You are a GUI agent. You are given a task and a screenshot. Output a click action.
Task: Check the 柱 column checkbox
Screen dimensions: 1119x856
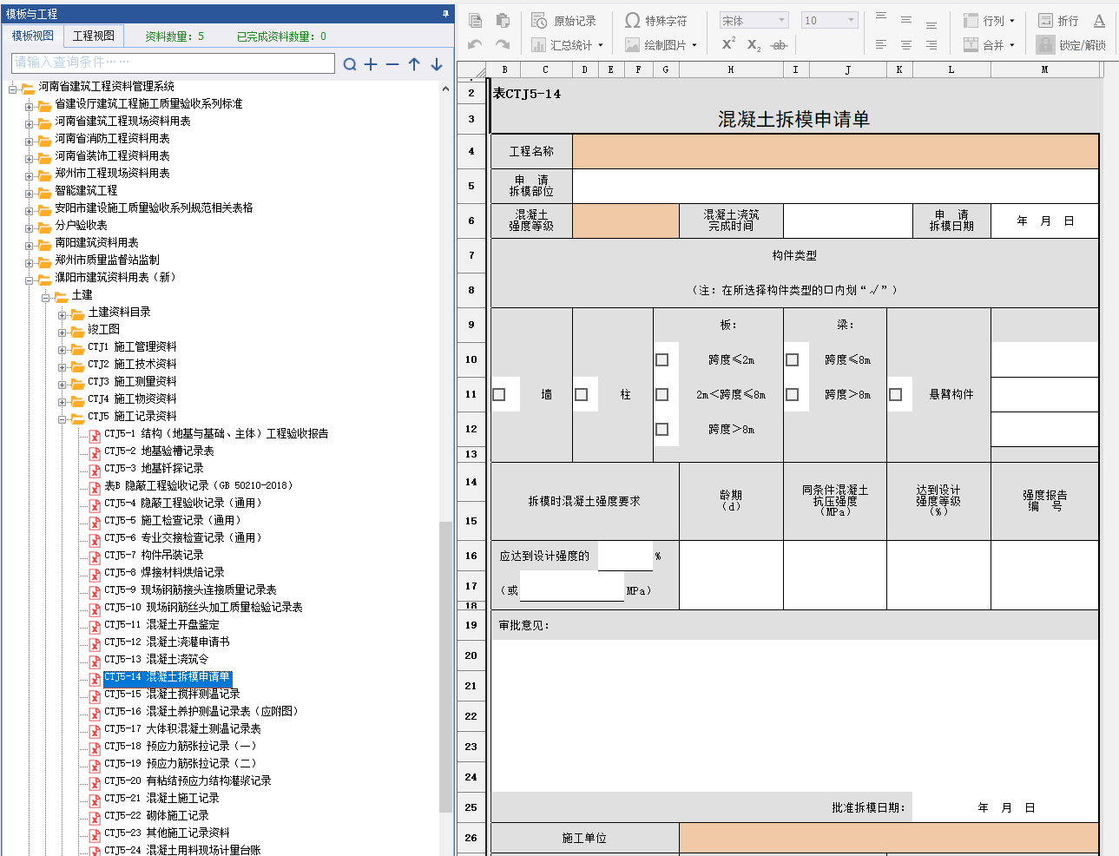pos(582,394)
